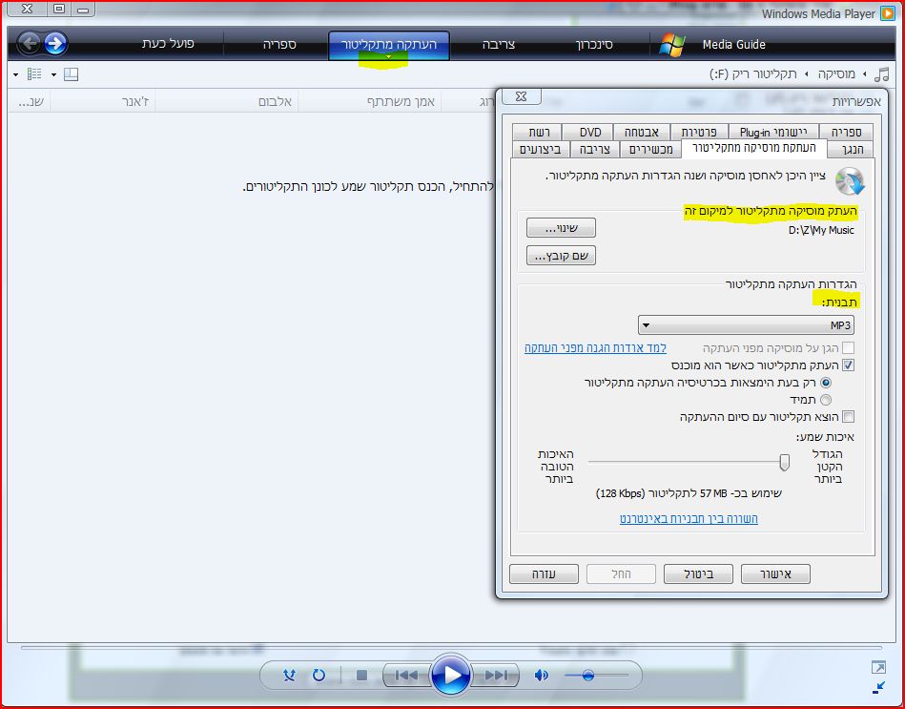The height and width of the screenshot is (709, 905).
Task: Click the CD rip icon in Options dialog
Action: coord(850,181)
